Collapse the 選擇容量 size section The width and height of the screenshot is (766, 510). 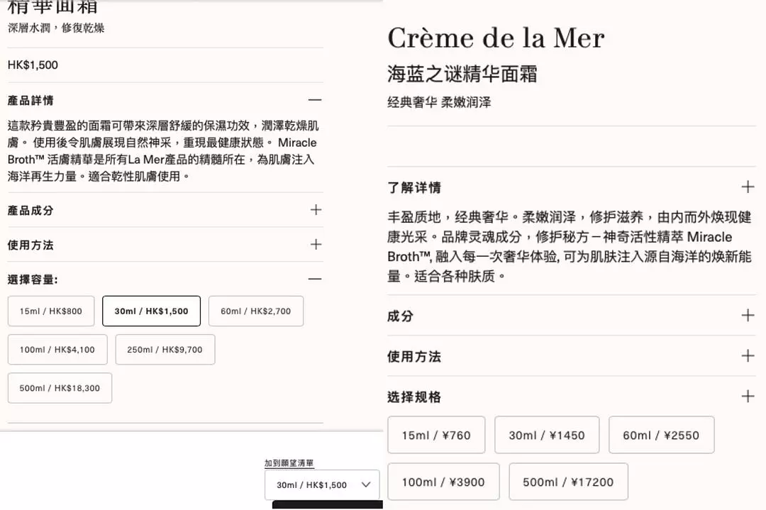[x=315, y=279]
